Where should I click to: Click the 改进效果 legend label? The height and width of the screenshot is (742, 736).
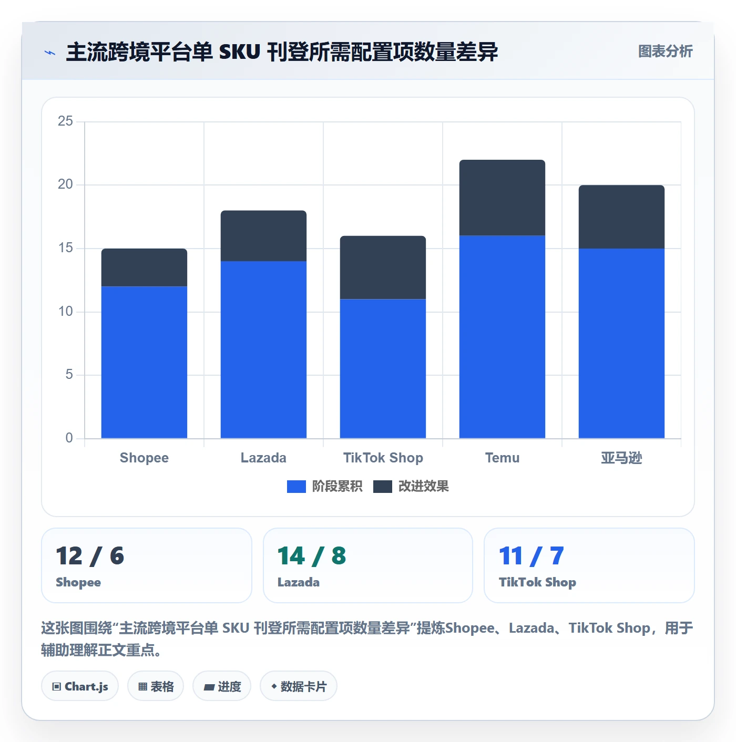click(423, 487)
